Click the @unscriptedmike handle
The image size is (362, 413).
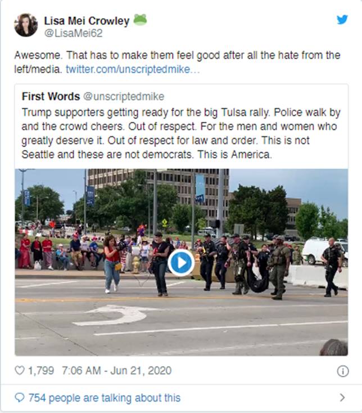pos(124,97)
